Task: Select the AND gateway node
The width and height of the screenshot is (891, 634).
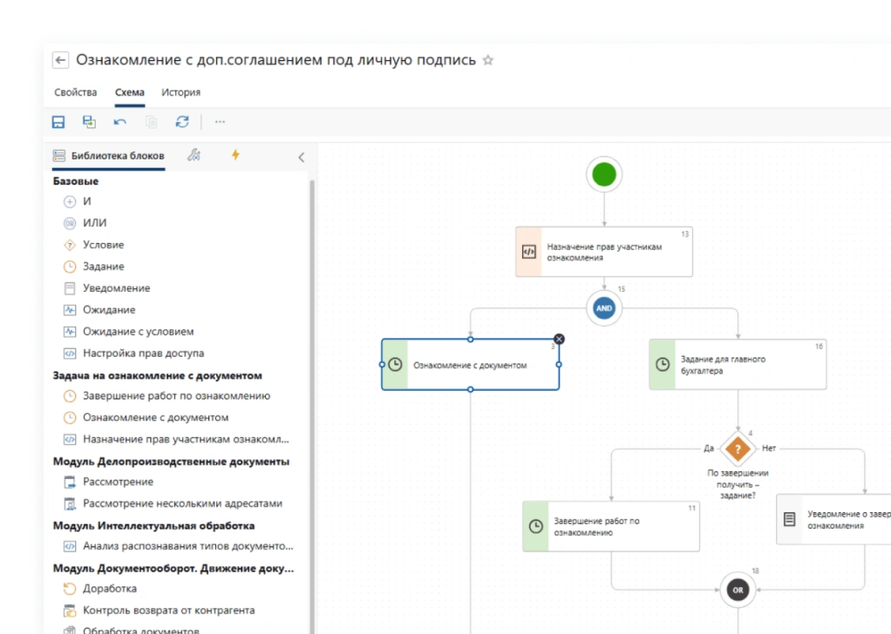Action: click(603, 308)
